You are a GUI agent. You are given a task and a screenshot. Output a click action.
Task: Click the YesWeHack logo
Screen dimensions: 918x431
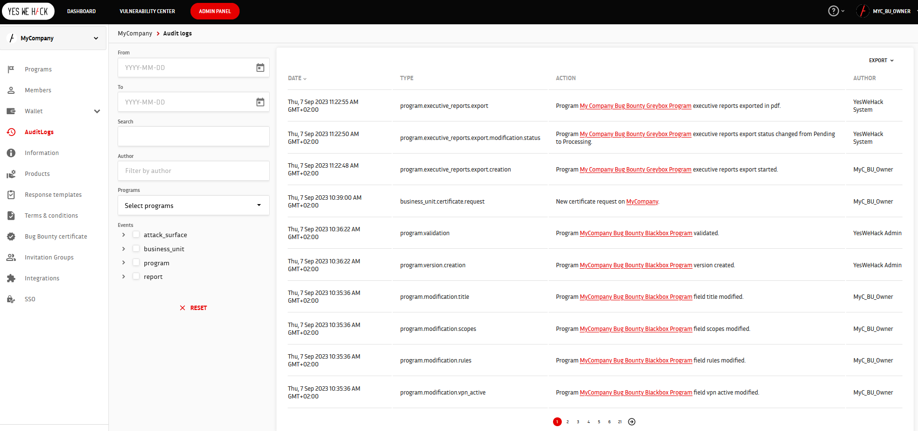tap(28, 11)
